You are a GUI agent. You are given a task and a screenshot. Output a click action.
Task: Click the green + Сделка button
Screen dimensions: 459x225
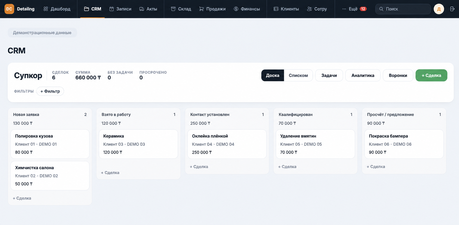coord(431,75)
